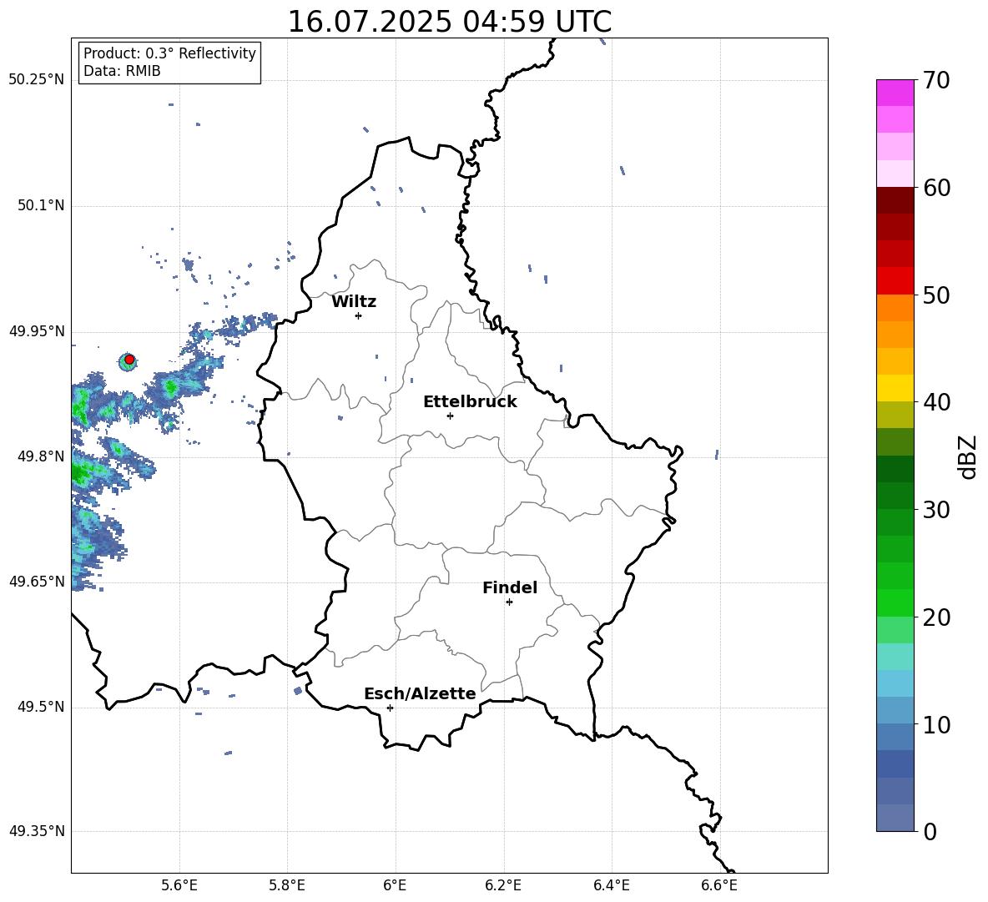Click the Findel station cross marker

pos(509,602)
